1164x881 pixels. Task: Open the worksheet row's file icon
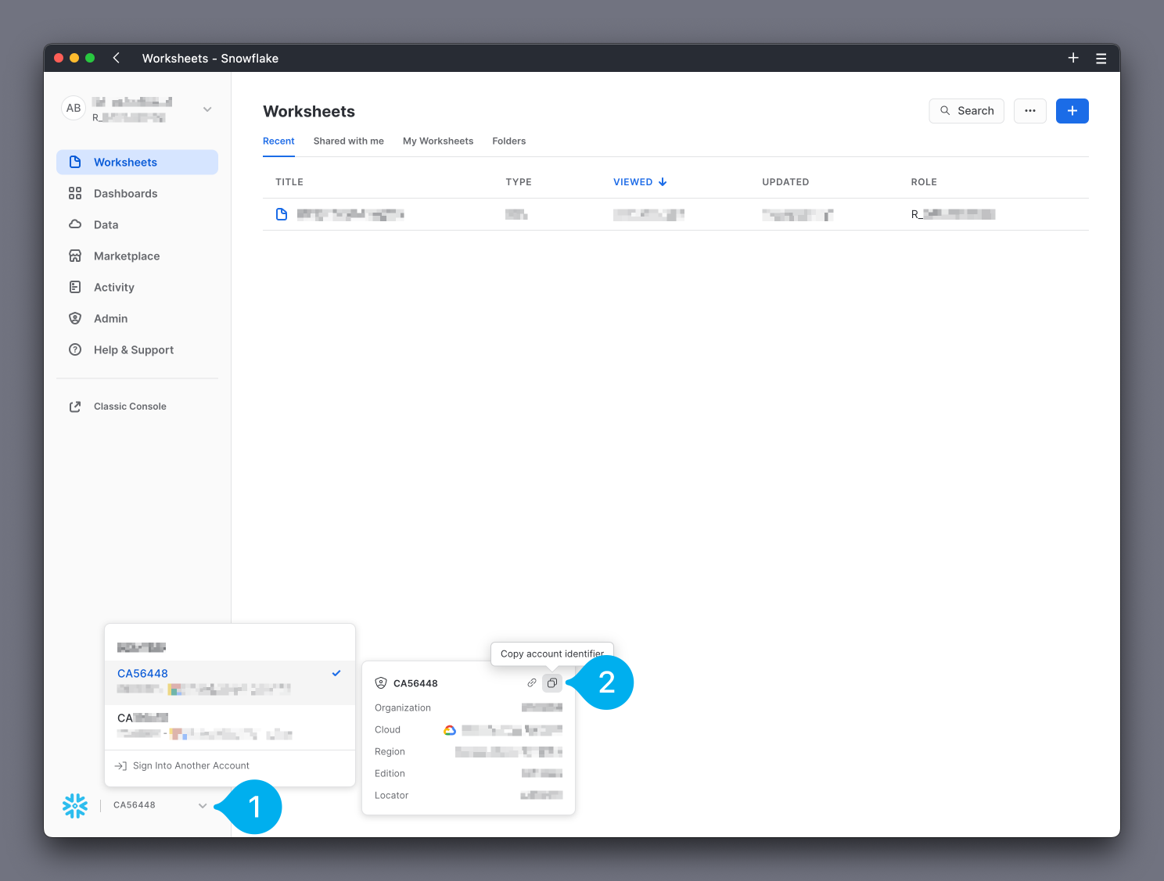point(282,214)
